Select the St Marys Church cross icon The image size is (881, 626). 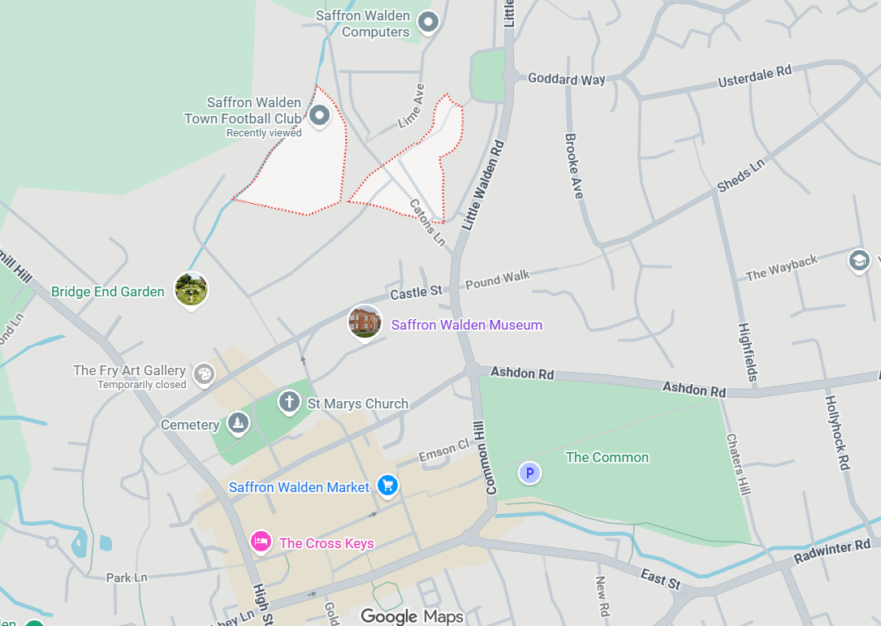(289, 403)
